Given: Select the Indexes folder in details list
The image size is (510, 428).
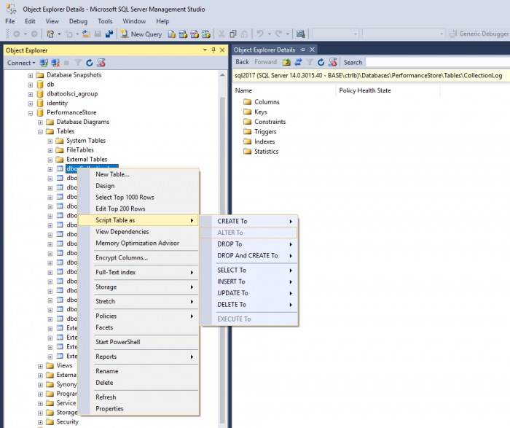Looking at the screenshot, I should click(264, 141).
